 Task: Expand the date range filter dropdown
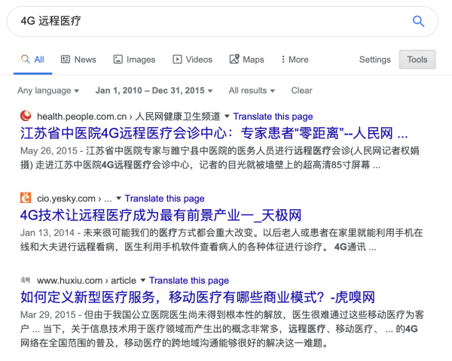[x=154, y=90]
